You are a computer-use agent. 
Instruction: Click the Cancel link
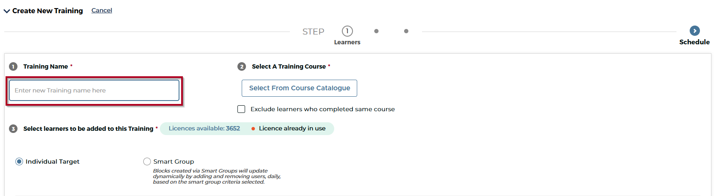101,10
